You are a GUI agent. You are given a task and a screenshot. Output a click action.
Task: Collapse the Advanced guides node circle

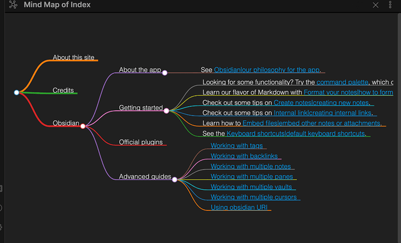click(174, 179)
